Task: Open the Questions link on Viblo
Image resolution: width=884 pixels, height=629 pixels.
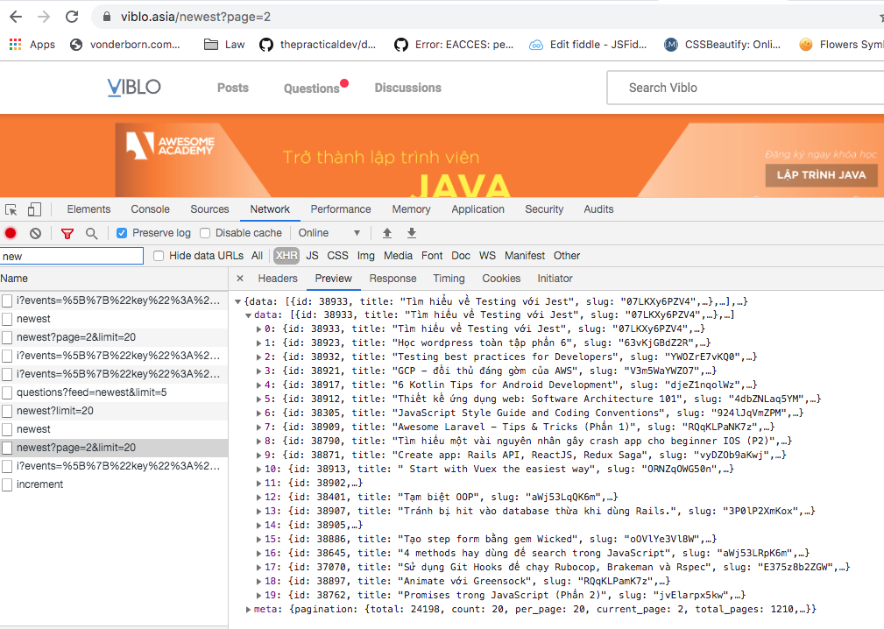Action: point(312,88)
